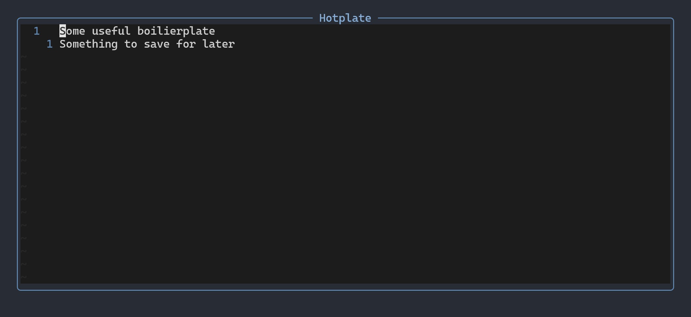Click the right border of the Hotplate window

tap(673, 154)
